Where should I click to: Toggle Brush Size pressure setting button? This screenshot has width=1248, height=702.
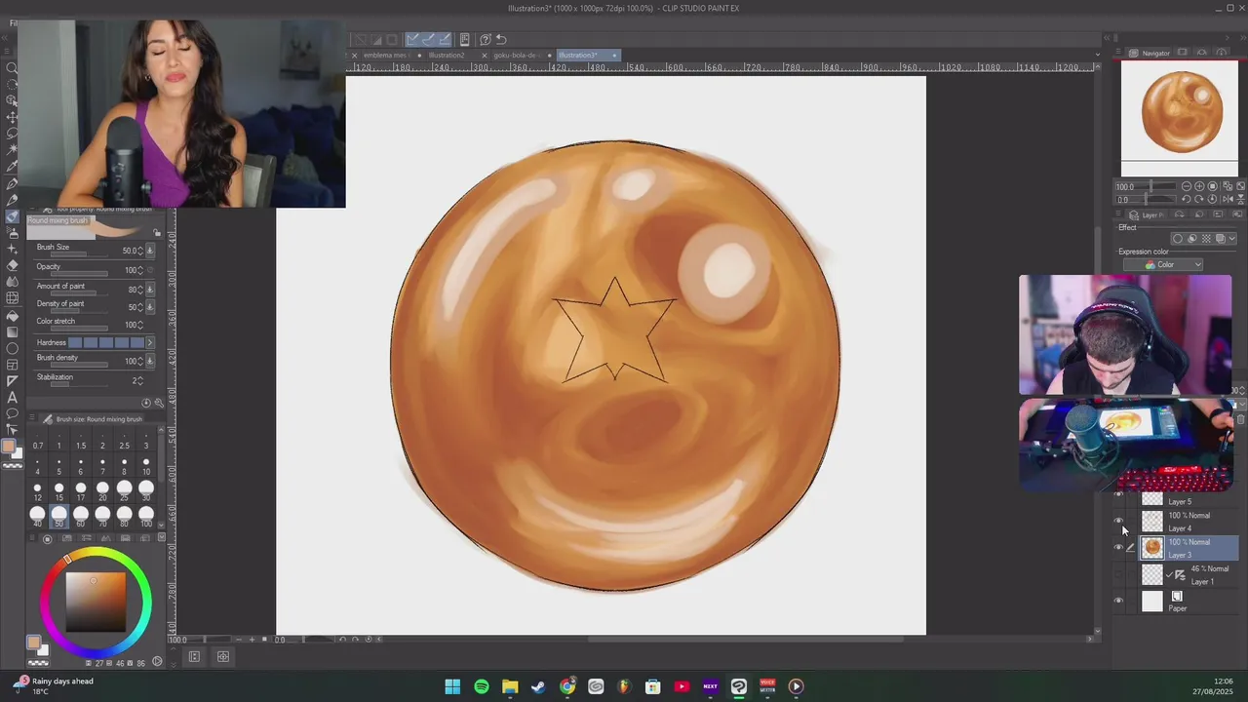coord(150,251)
